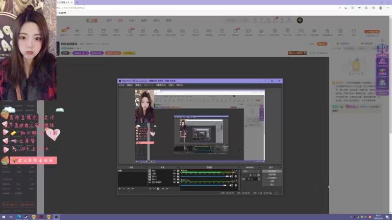Open the 帮助(H) menu in OBS
The width and height of the screenshot is (392, 220).
coord(179,85)
